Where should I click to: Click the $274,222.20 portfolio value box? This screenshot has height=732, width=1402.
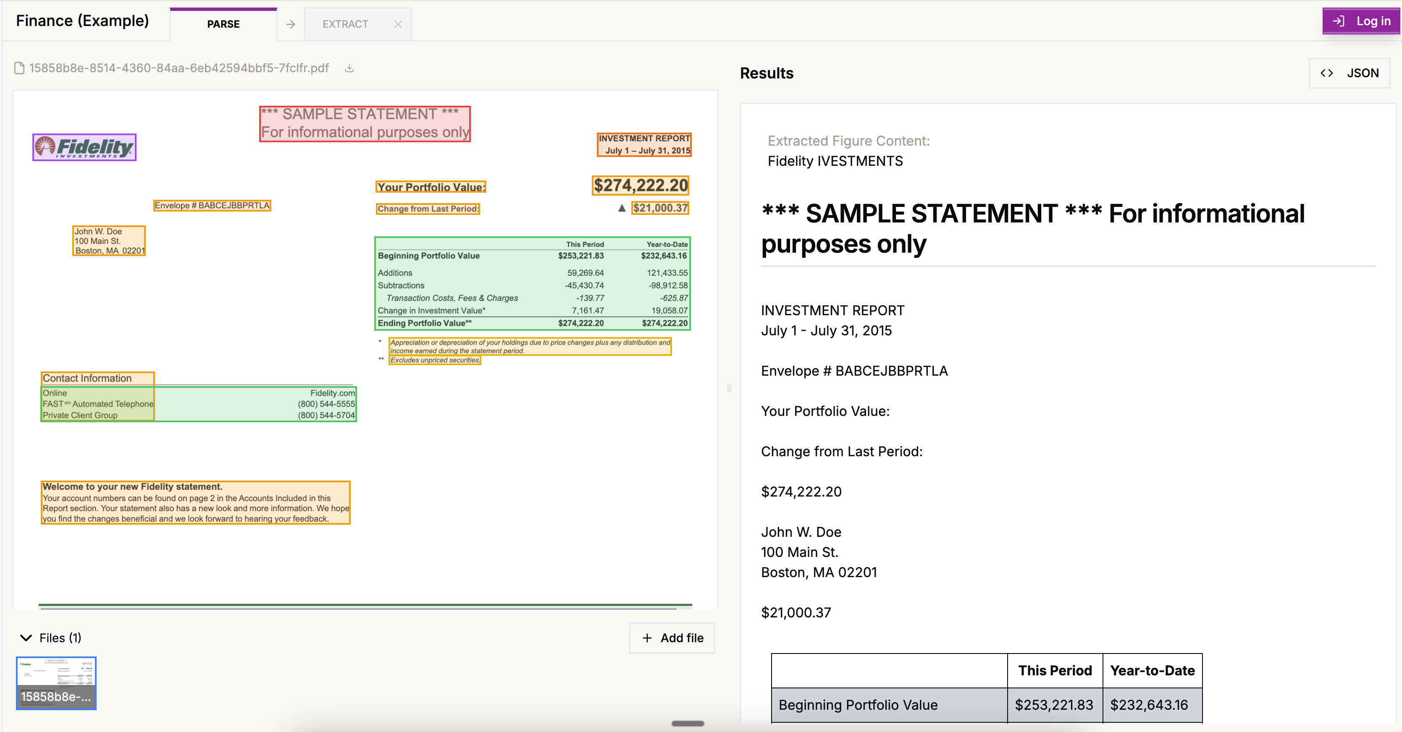641,186
